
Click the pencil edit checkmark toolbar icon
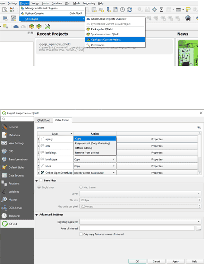click(x=13, y=18)
